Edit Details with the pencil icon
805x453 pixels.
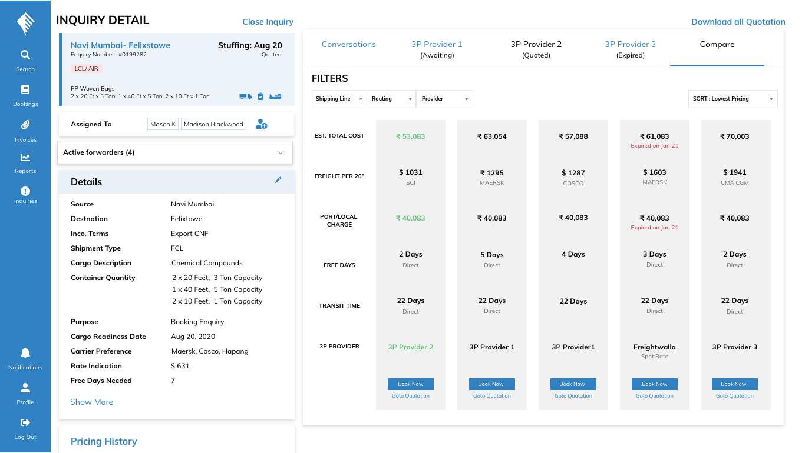(278, 180)
